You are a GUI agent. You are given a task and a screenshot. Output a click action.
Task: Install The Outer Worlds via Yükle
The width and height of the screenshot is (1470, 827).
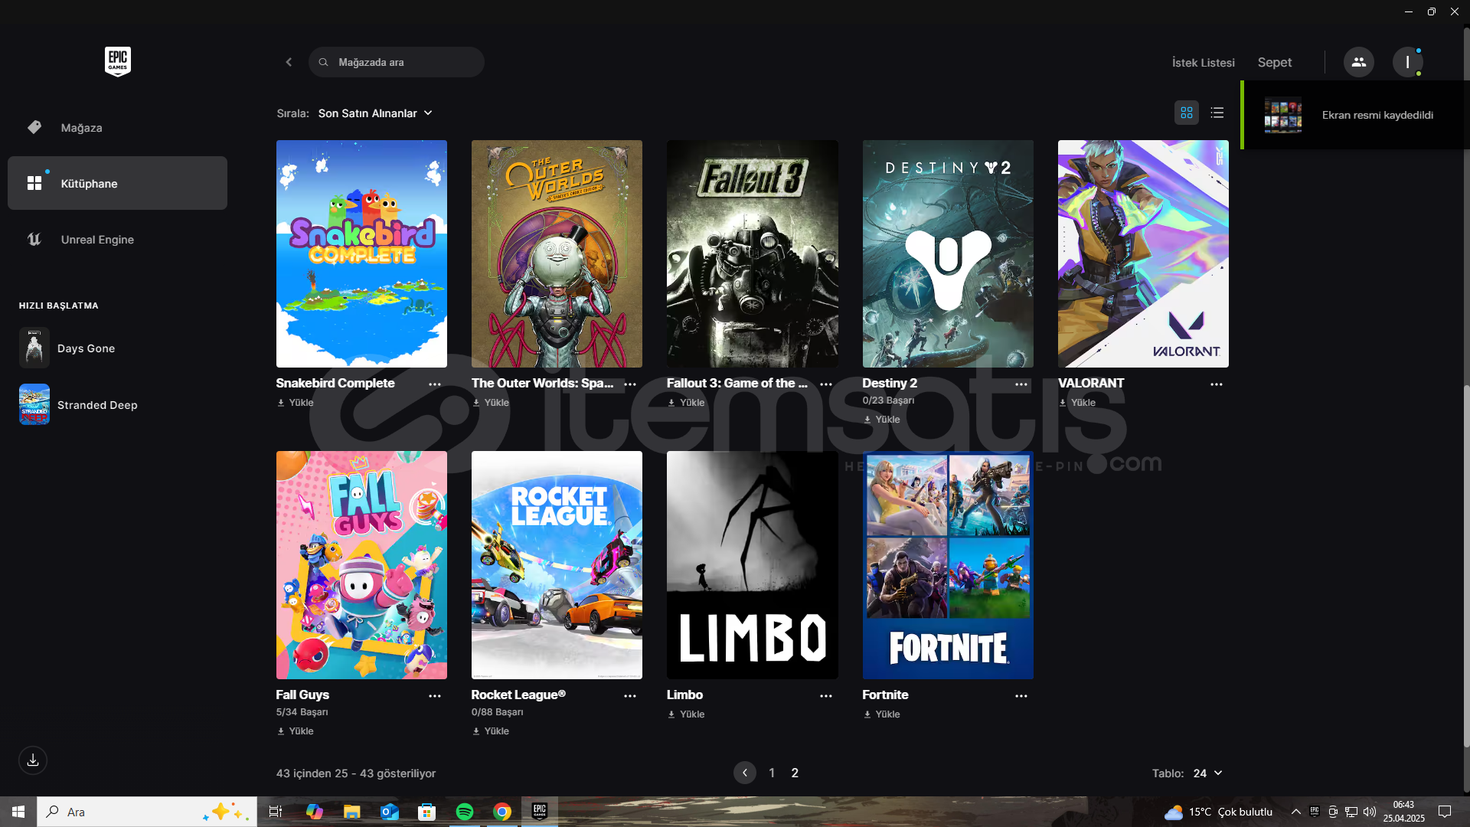click(x=491, y=403)
